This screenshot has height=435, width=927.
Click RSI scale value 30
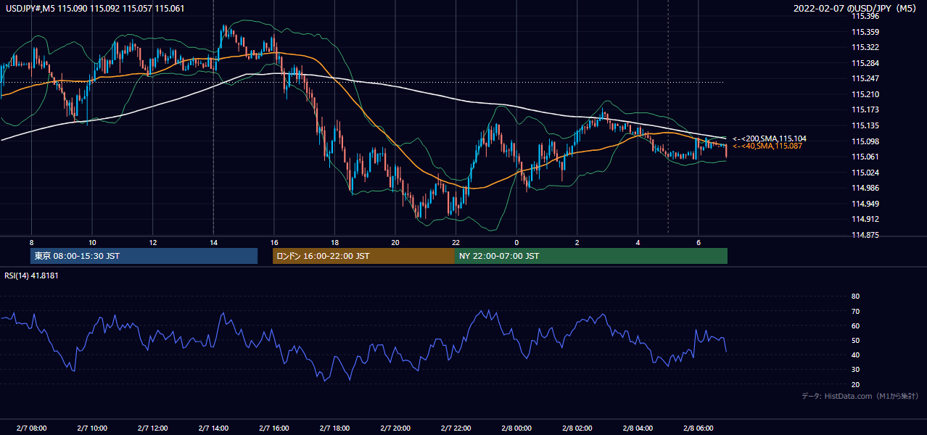click(856, 370)
